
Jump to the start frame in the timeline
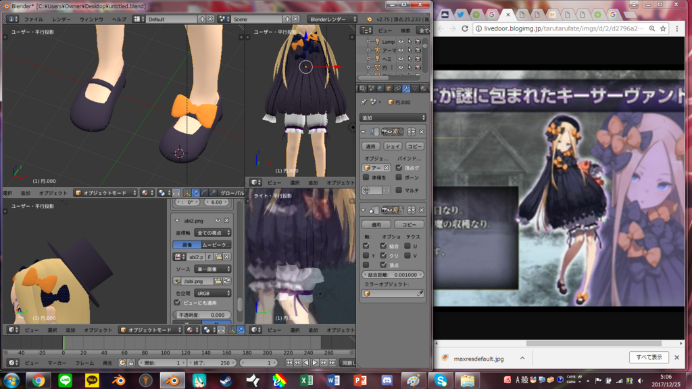click(x=289, y=363)
